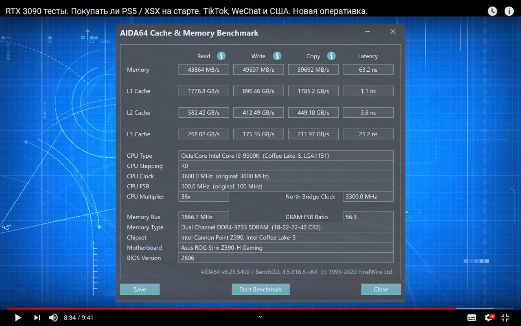Select Memory Read value 43864 MB/s

[x=204, y=69]
